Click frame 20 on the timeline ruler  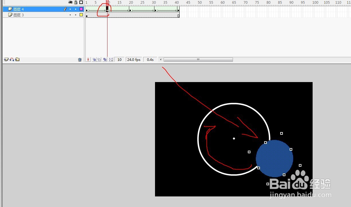pyautogui.click(x=131, y=2)
